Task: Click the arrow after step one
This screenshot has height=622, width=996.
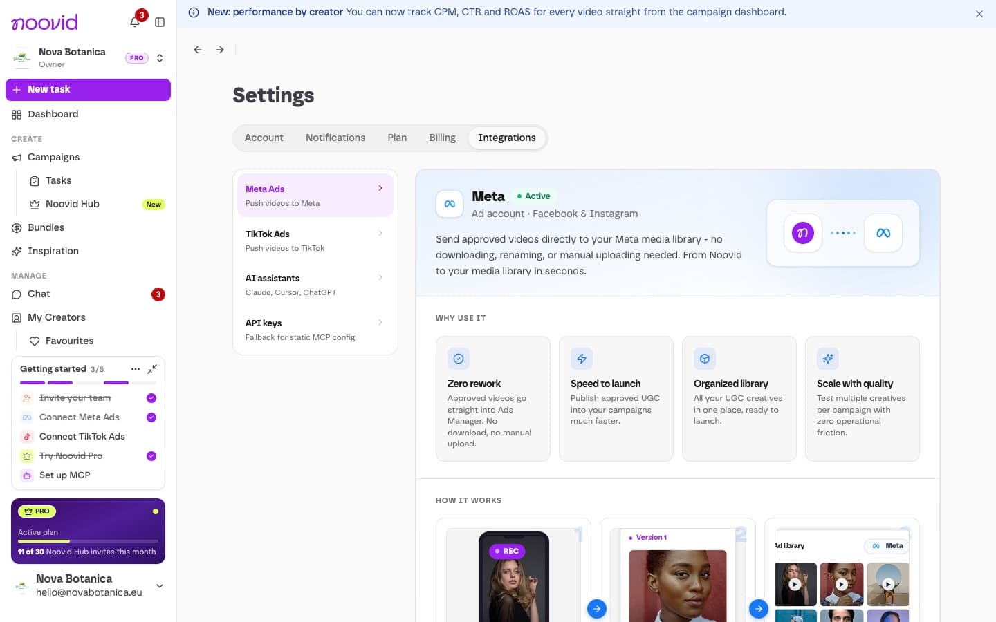Action: point(597,609)
